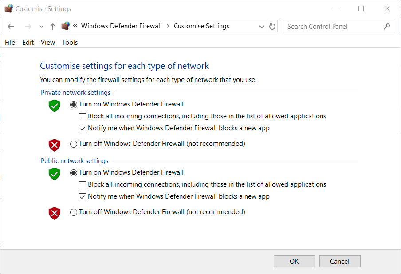Viewport: 401px width, 274px height.
Task: Select Turn off Firewall for Public network
Action: 74,212
